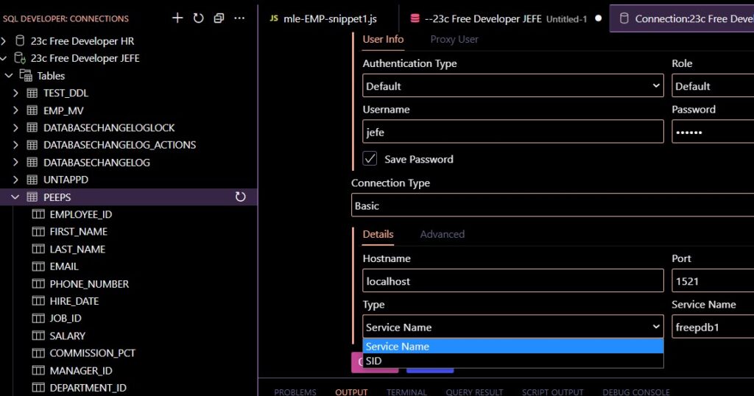This screenshot has height=396, width=754.
Task: Click the collapse all icon in header
Action: coord(219,18)
